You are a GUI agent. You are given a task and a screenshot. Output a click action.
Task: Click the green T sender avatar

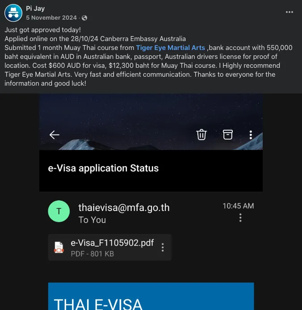59,211
